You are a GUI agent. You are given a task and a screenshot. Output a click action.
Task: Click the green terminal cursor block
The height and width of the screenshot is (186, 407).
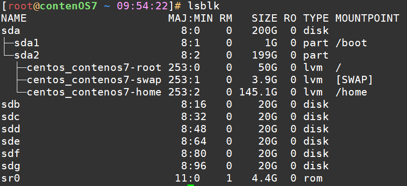click(190, 185)
